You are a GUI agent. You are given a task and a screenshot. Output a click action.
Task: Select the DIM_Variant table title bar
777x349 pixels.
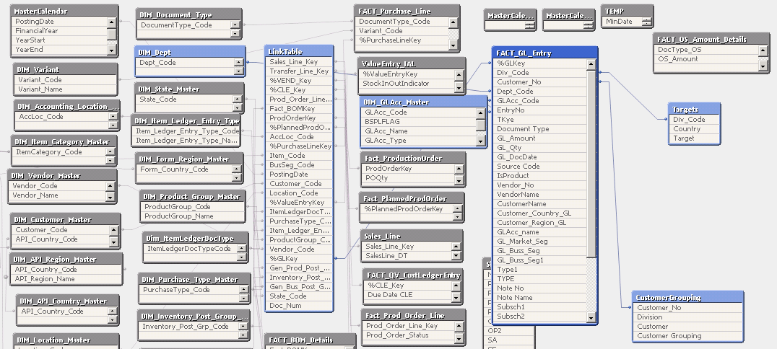66,69
